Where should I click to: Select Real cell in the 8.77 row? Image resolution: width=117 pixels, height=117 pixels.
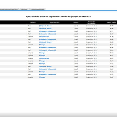(x=29, y=31)
